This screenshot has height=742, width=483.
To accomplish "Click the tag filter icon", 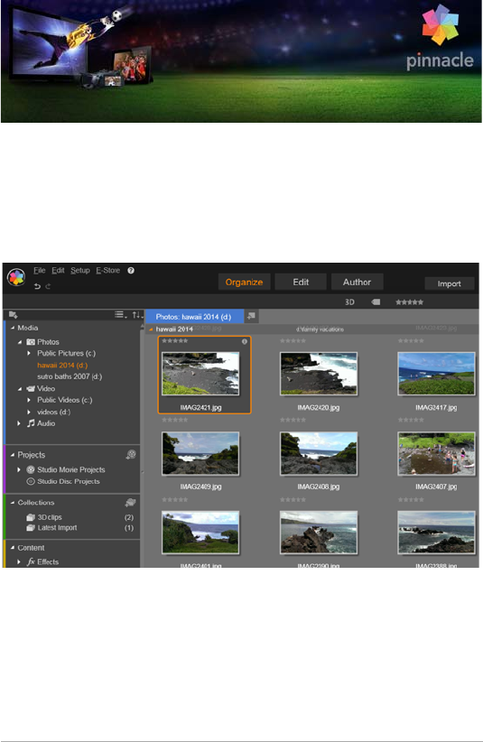I will point(376,301).
